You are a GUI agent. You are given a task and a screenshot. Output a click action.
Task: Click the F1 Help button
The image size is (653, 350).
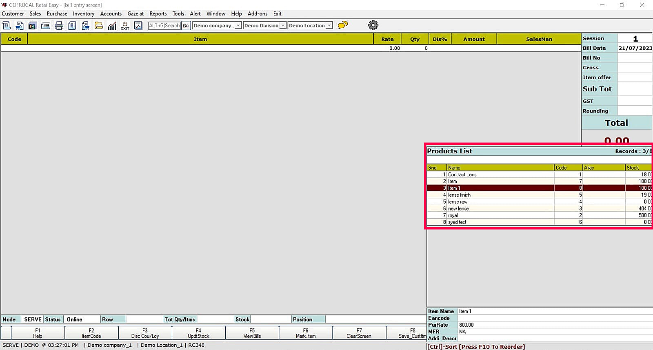pos(38,333)
